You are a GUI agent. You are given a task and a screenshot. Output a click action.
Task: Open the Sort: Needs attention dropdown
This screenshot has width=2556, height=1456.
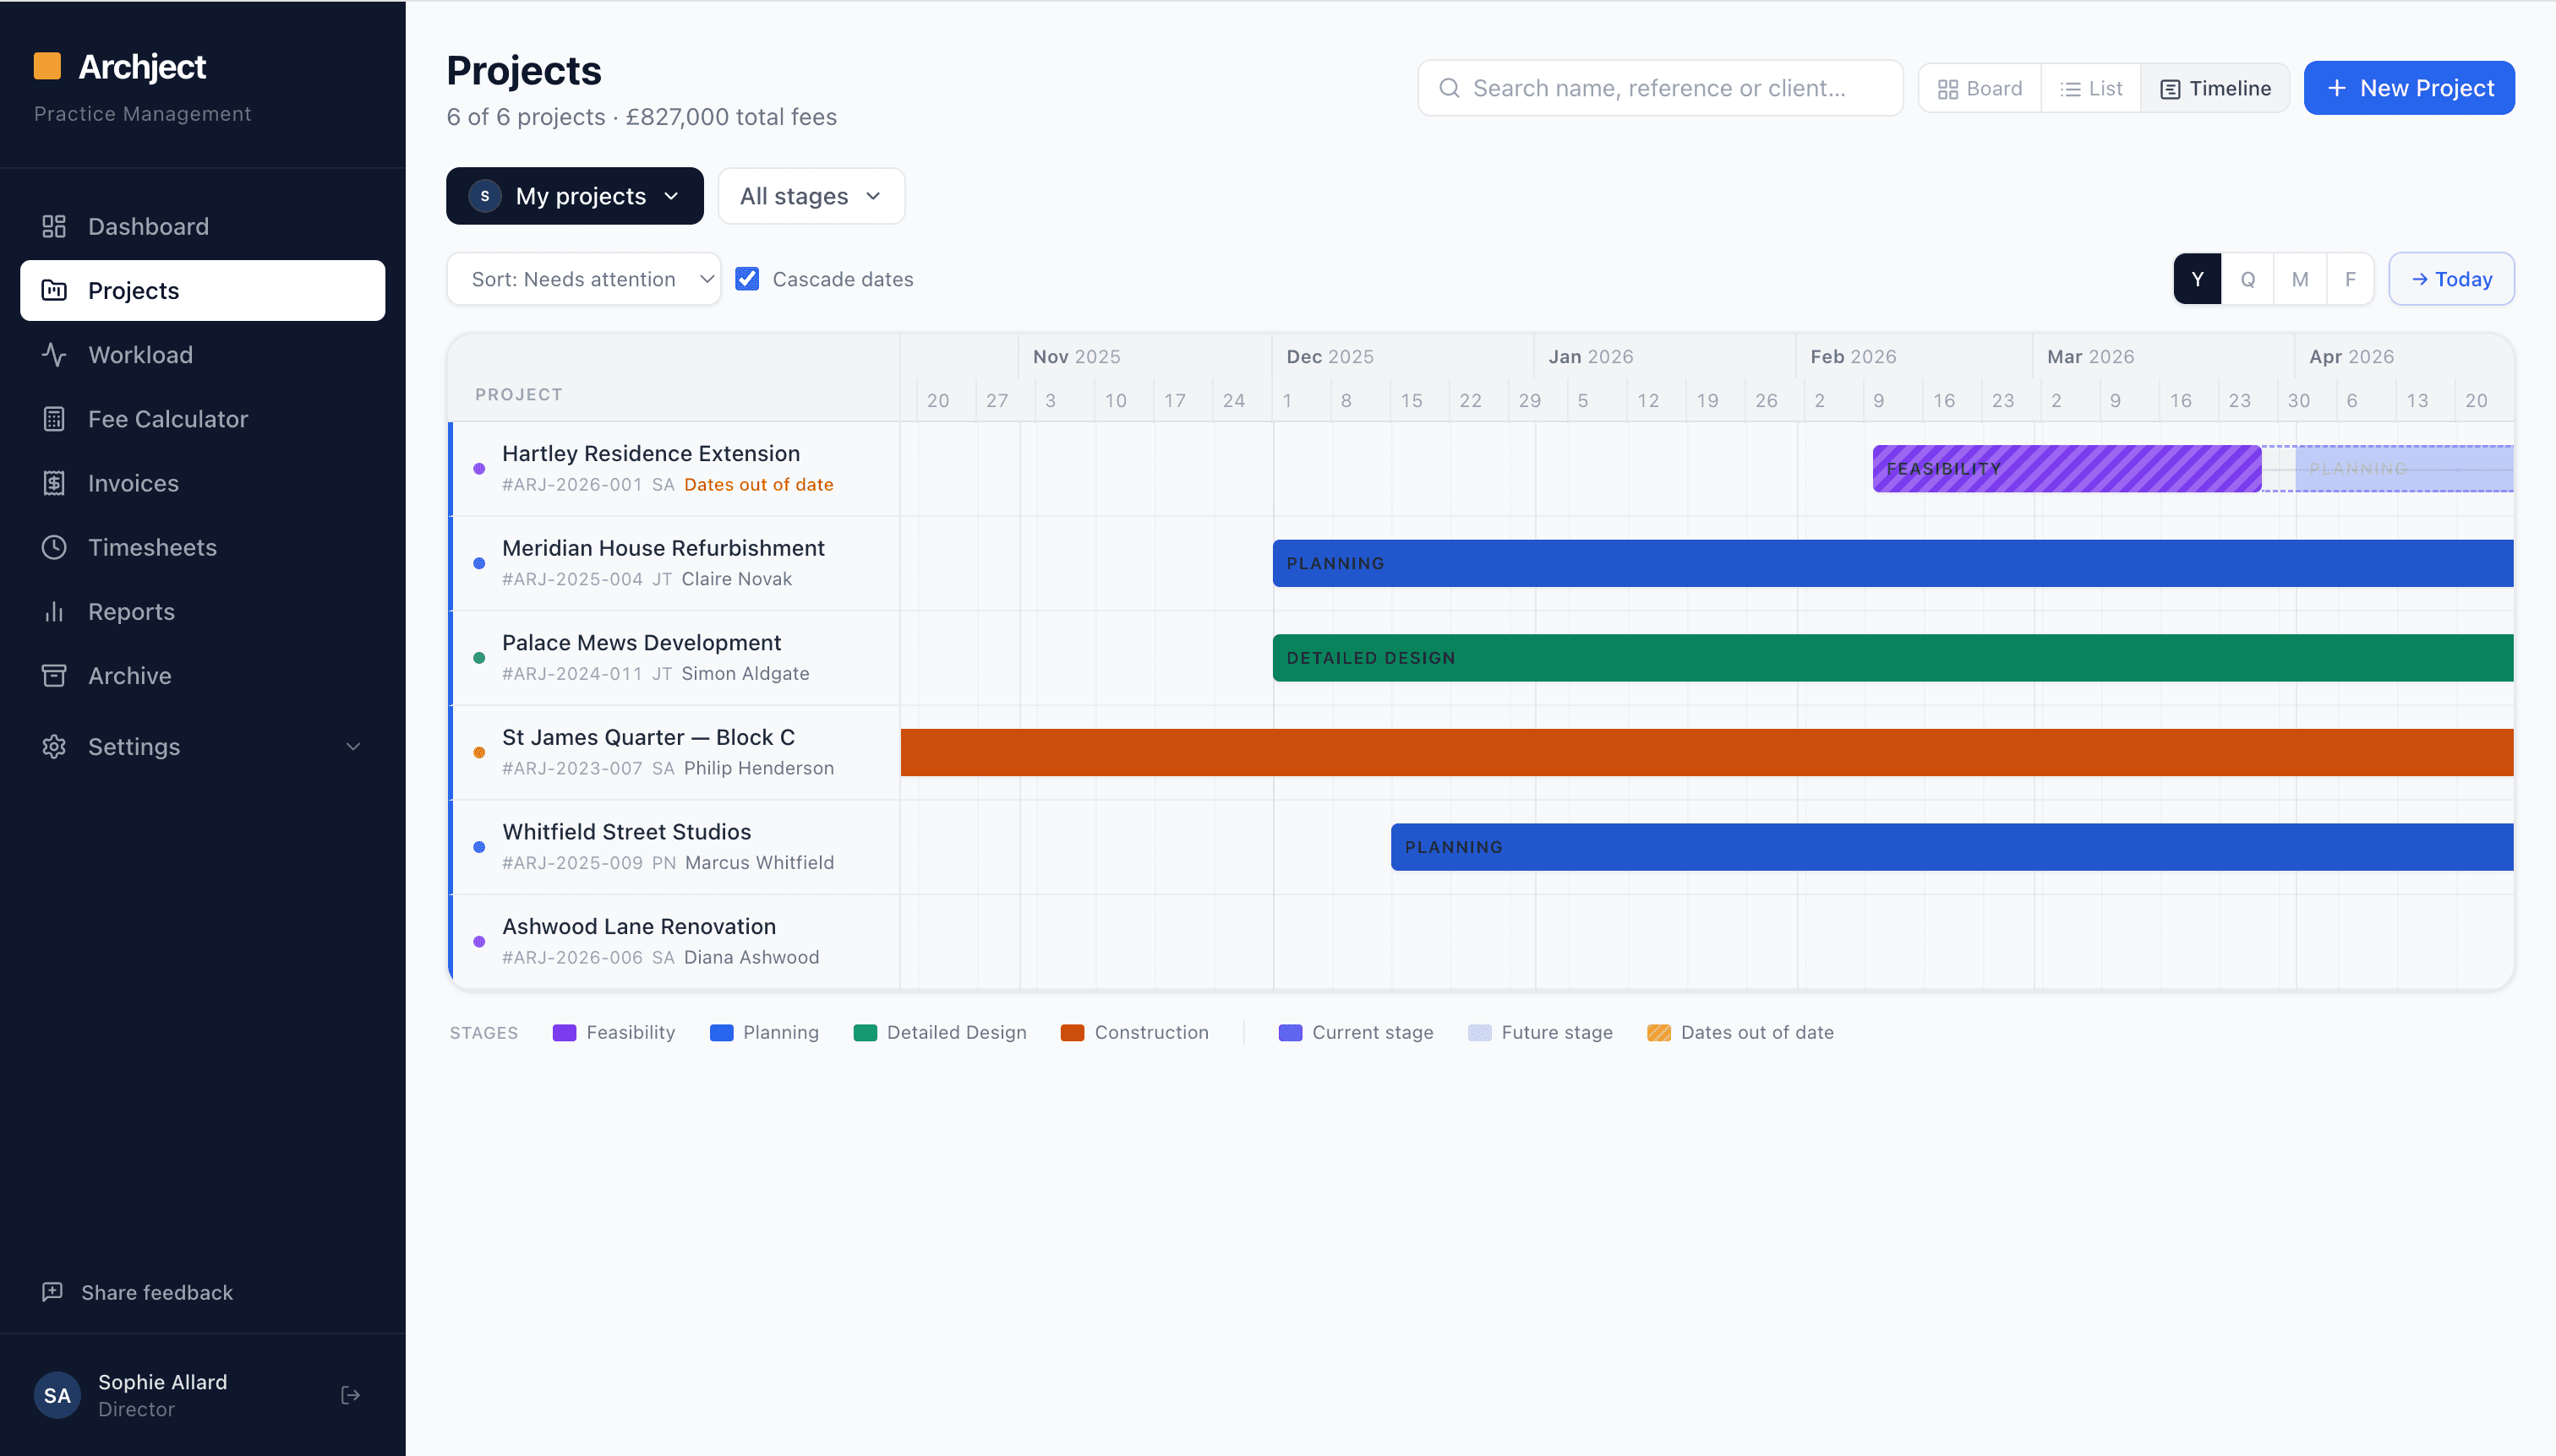click(583, 279)
